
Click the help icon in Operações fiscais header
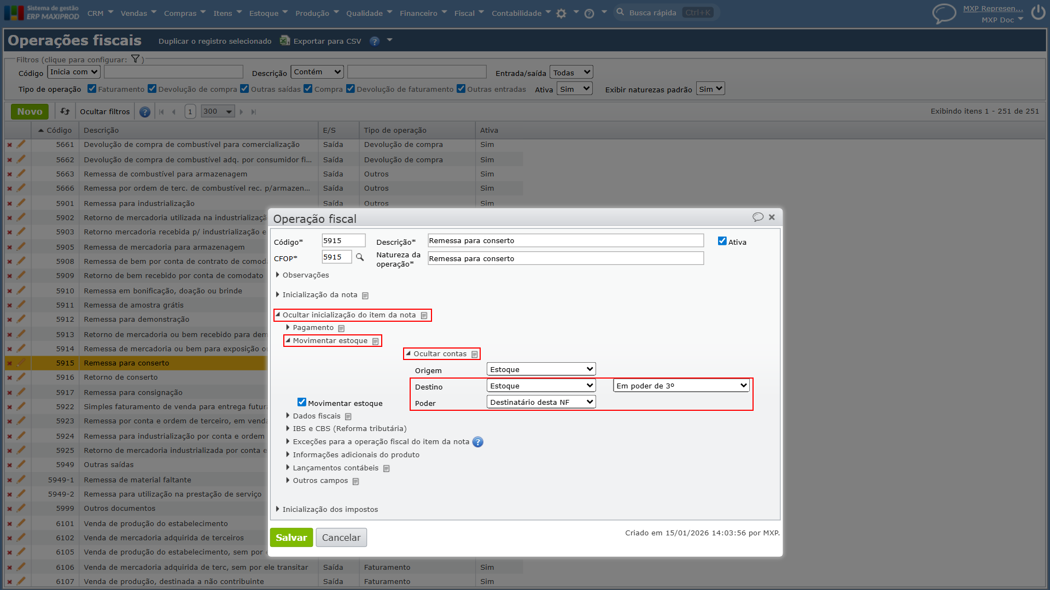tap(375, 42)
